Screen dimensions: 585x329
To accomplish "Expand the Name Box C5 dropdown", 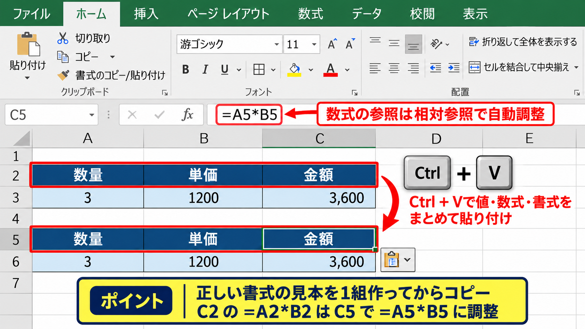I will (x=92, y=115).
